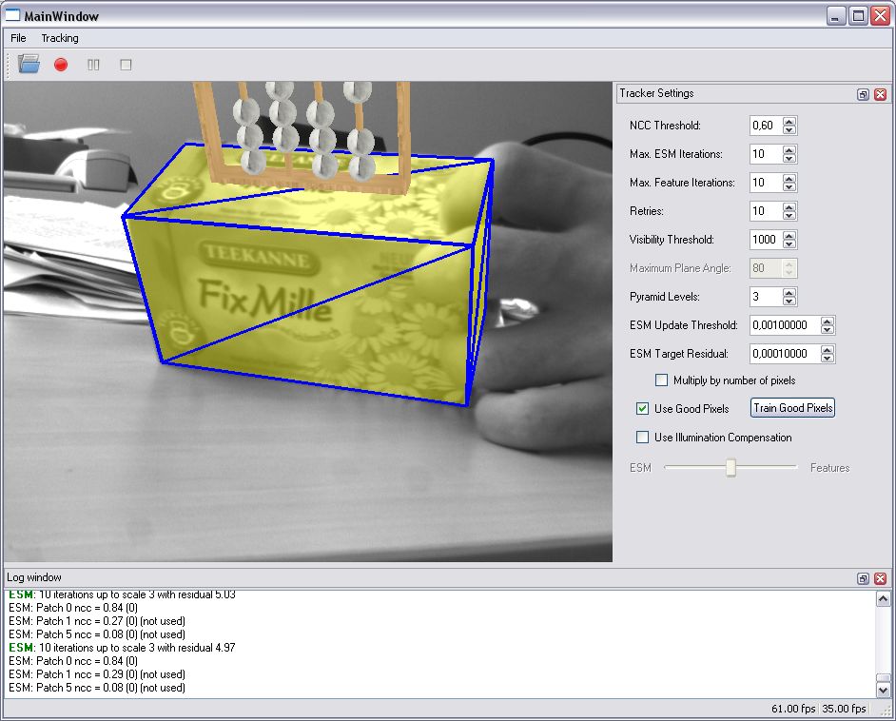The image size is (896, 721).
Task: Select log line 'Patch 1 ncc = 0.27'
Action: tap(97, 621)
